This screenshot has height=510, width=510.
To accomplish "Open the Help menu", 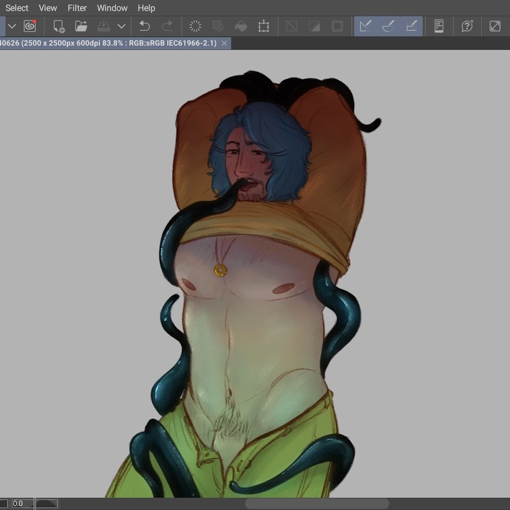I will (x=146, y=8).
